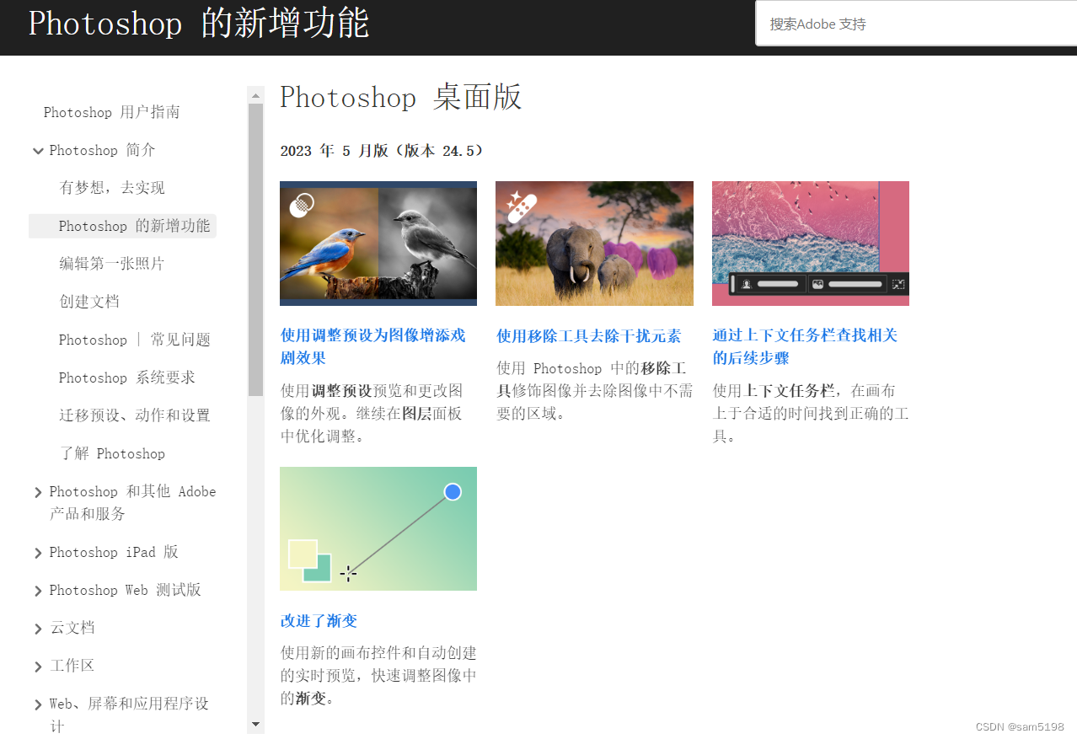
Task: Collapse the Photoshop 简介 section chevron
Action: [x=38, y=151]
